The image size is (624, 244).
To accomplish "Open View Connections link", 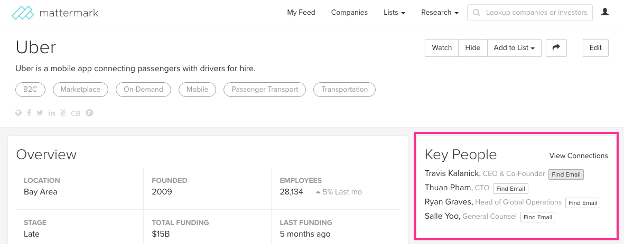I will (x=579, y=155).
